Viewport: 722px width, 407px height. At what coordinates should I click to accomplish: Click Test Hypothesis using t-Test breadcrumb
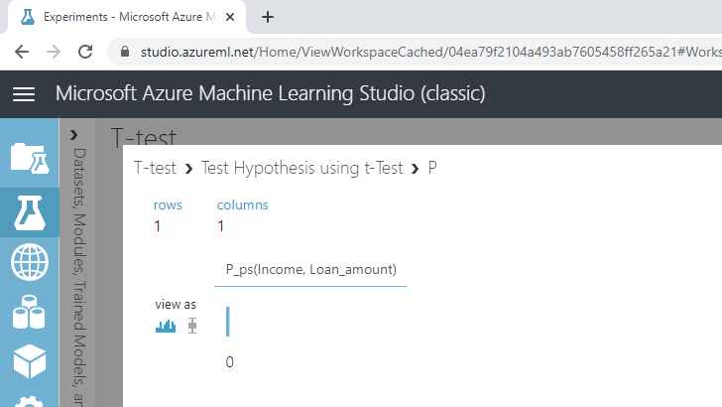point(302,168)
